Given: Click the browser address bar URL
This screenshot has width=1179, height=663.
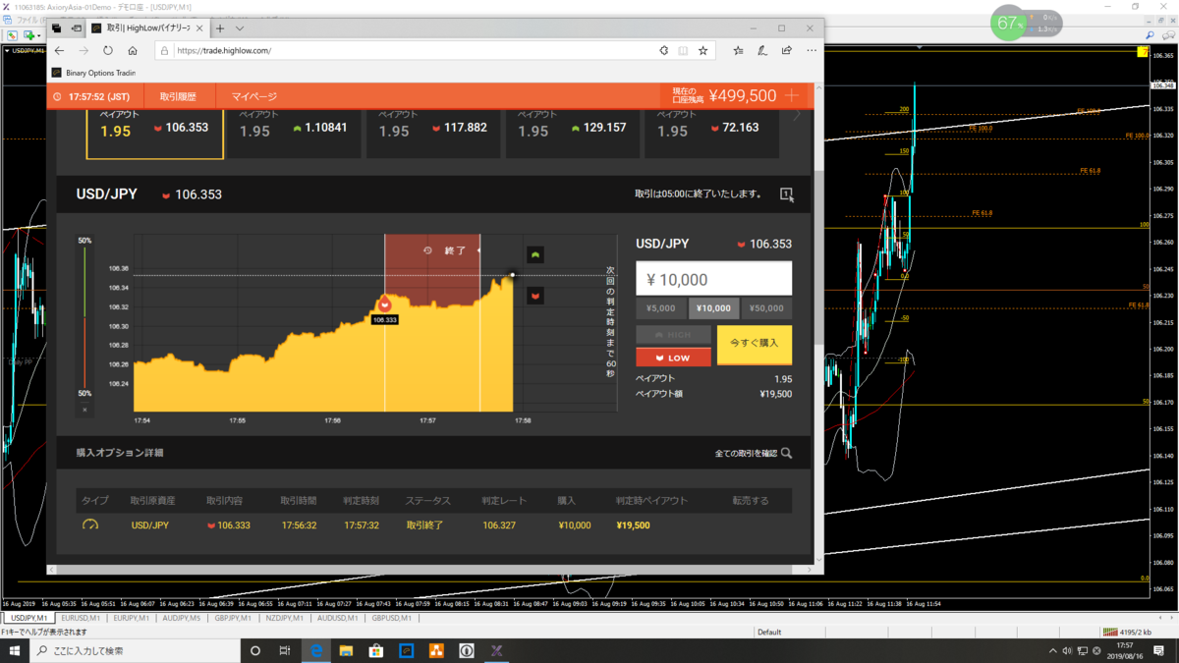Looking at the screenshot, I should pos(225,50).
